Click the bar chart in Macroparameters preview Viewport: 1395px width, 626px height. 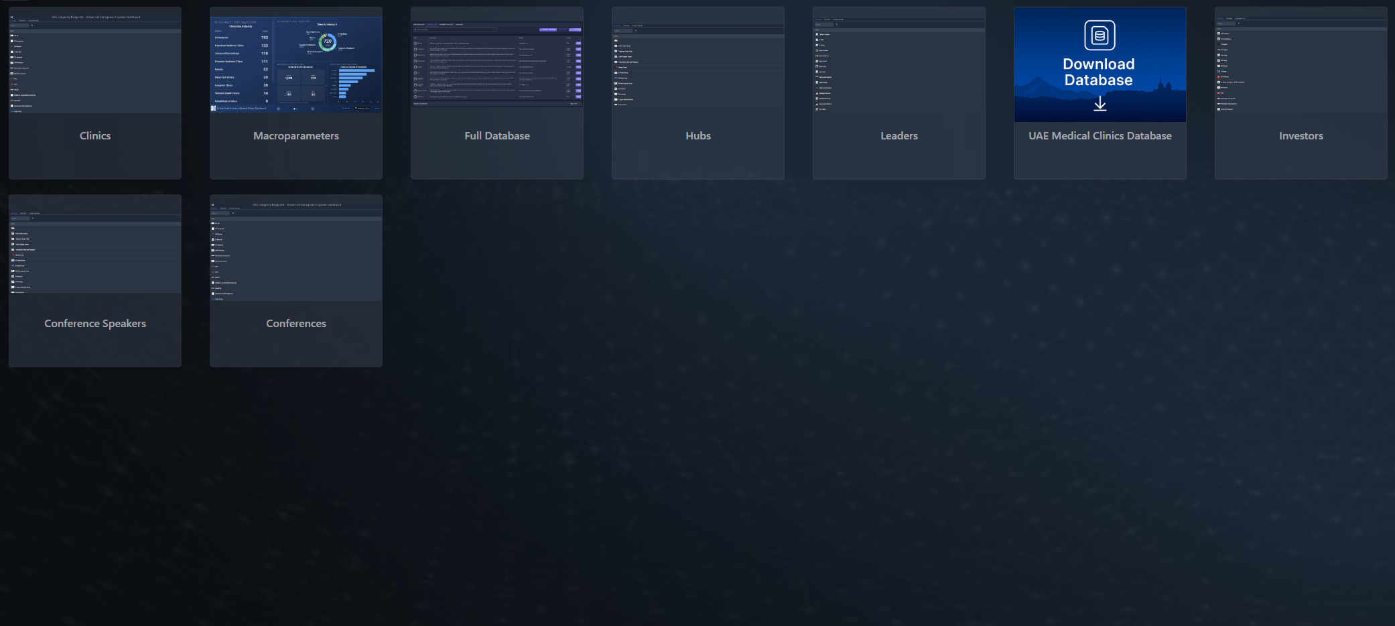click(354, 84)
